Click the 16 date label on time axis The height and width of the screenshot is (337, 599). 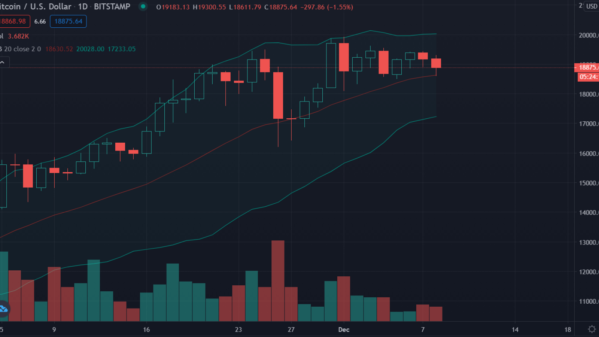tap(146, 330)
